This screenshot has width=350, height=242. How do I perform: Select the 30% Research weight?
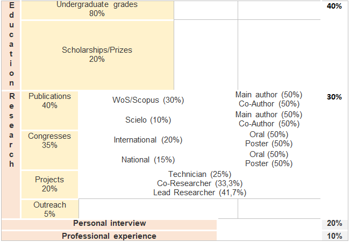click(x=334, y=97)
